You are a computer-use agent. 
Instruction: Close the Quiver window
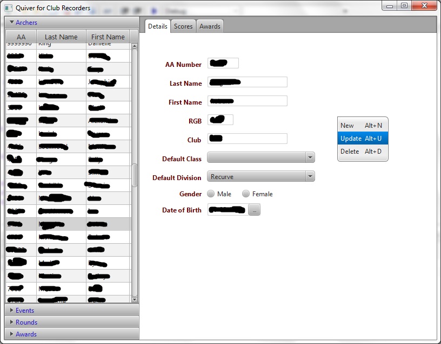click(424, 6)
